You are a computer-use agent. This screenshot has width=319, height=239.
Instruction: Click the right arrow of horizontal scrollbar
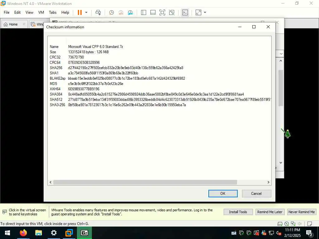pos(268,182)
